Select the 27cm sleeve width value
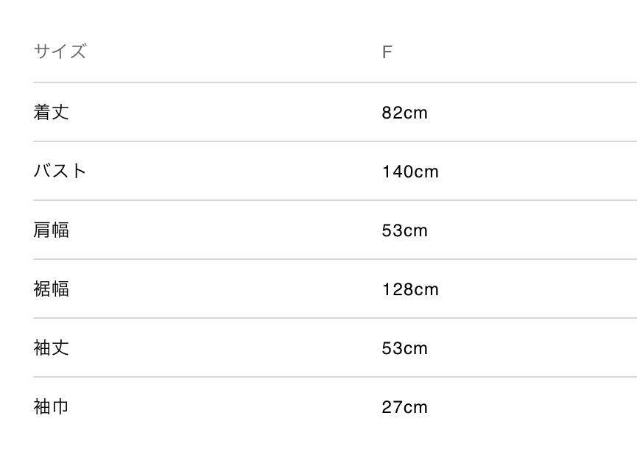Screen dimensions: 637x452 pyautogui.click(x=404, y=408)
